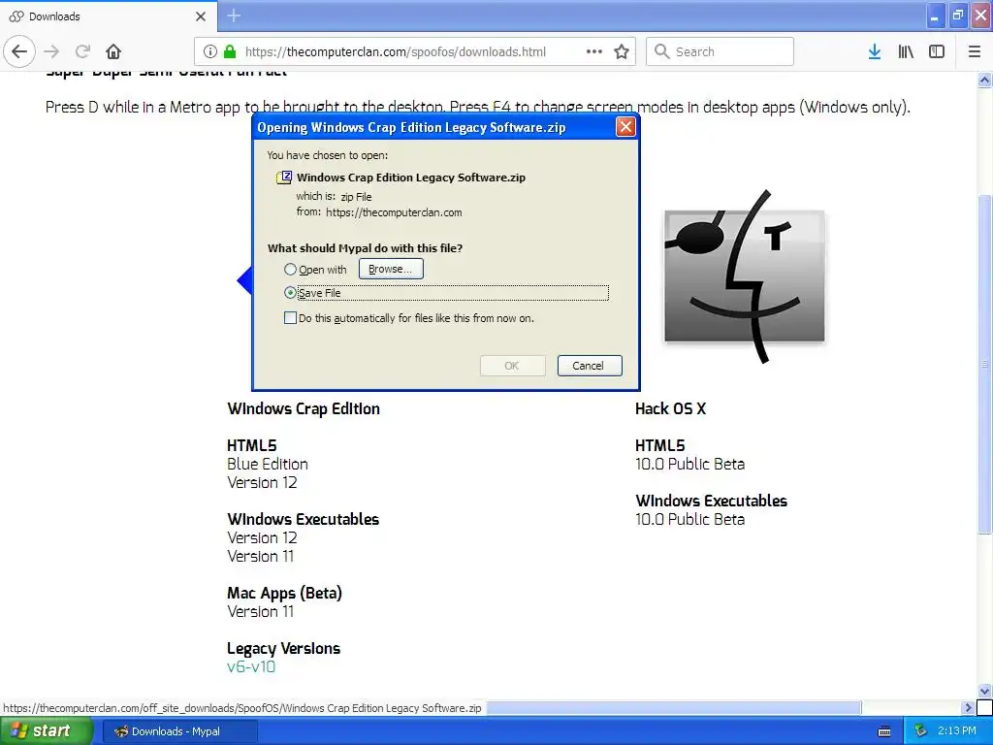Click the Hack OS X heading
Image resolution: width=993 pixels, height=745 pixels.
[670, 408]
